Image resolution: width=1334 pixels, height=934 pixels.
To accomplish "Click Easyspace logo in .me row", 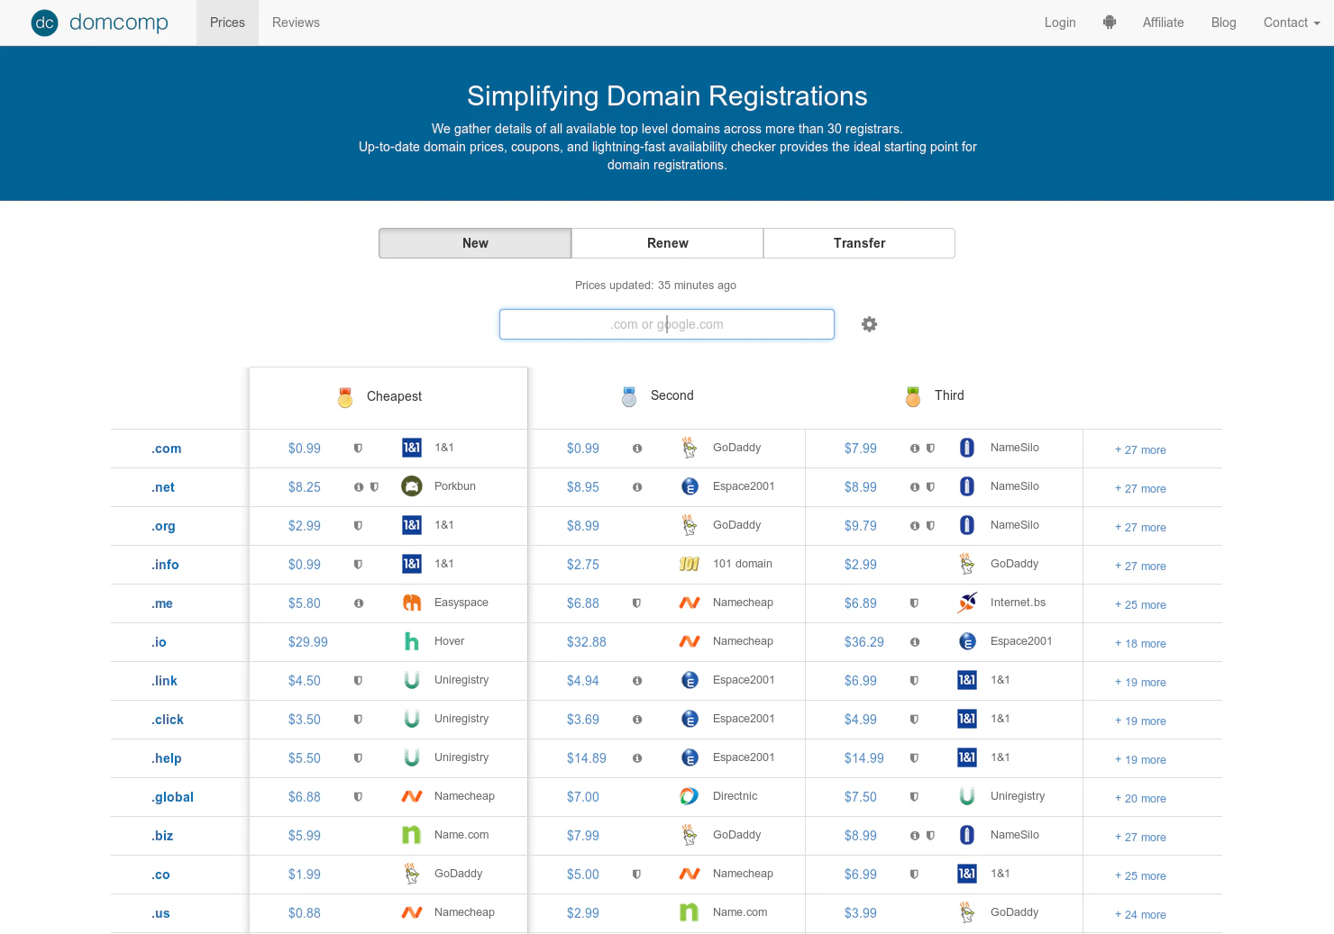I will [412, 603].
